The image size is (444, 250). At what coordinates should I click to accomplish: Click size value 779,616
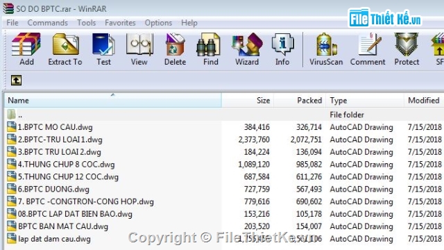pyautogui.click(x=257, y=201)
